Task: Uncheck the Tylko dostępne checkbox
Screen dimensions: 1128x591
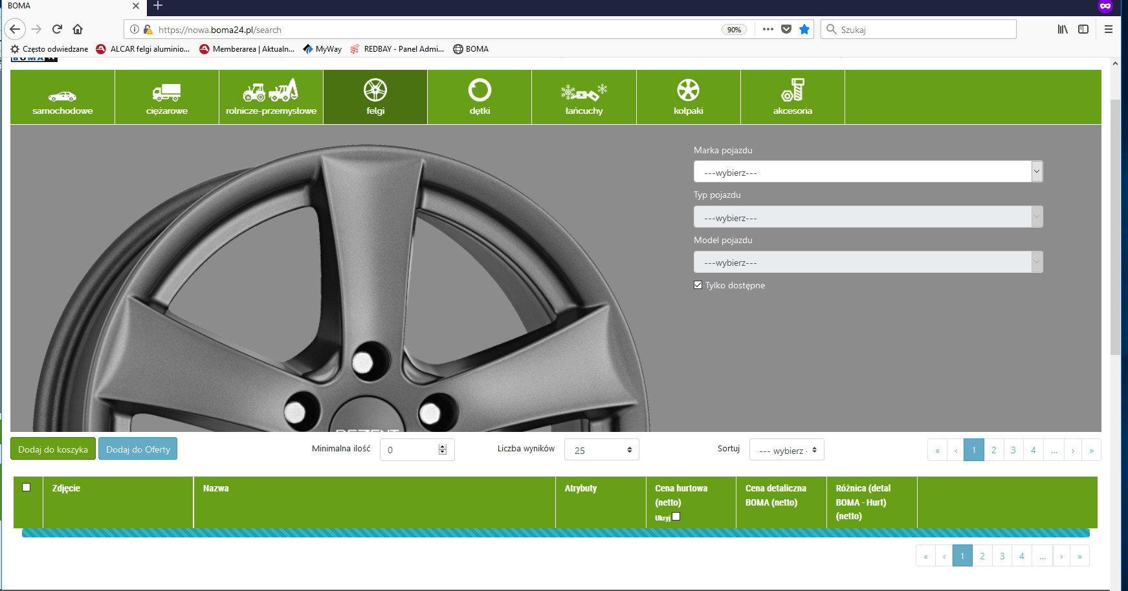Action: click(x=698, y=285)
